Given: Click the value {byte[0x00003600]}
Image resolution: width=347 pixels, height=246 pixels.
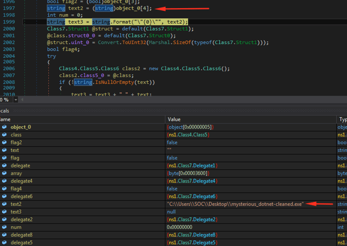Looking at the screenshot, I should (x=188, y=173).
